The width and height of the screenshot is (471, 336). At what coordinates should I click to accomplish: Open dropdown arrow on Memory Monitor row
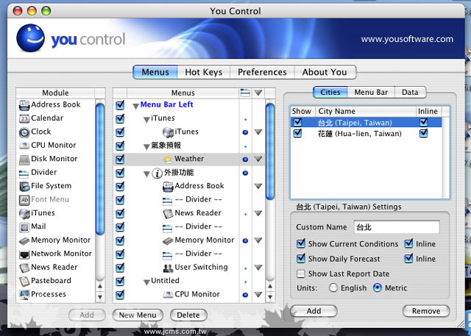(258, 240)
